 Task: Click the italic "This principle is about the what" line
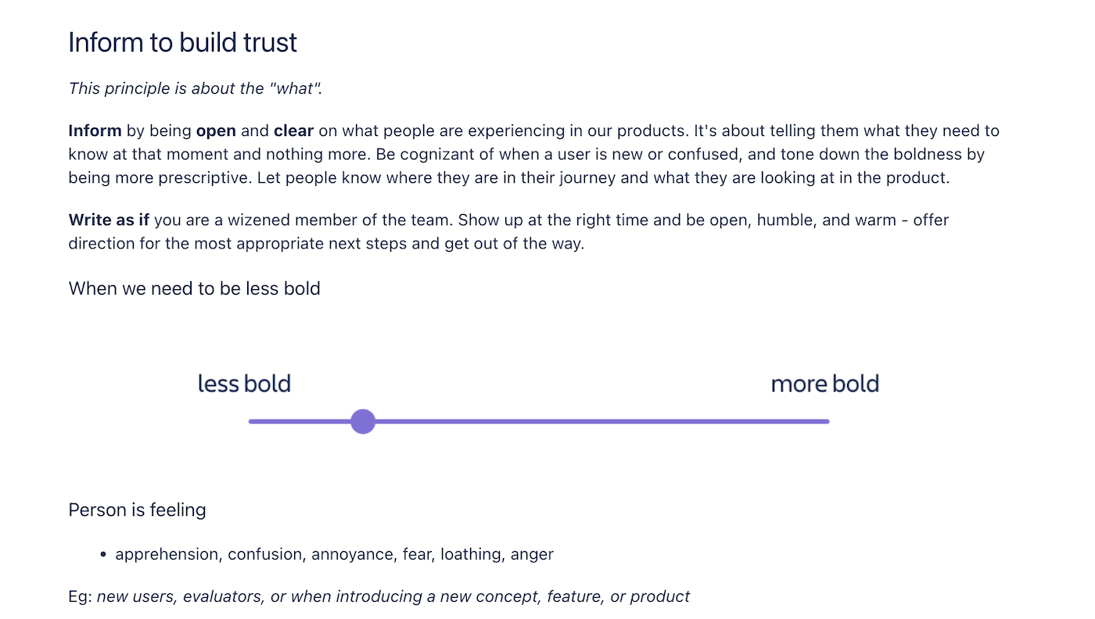(196, 88)
